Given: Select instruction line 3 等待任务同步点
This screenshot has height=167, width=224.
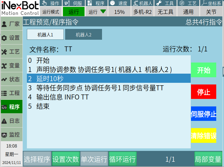Looking at the screenshot, I should tap(109, 88).
